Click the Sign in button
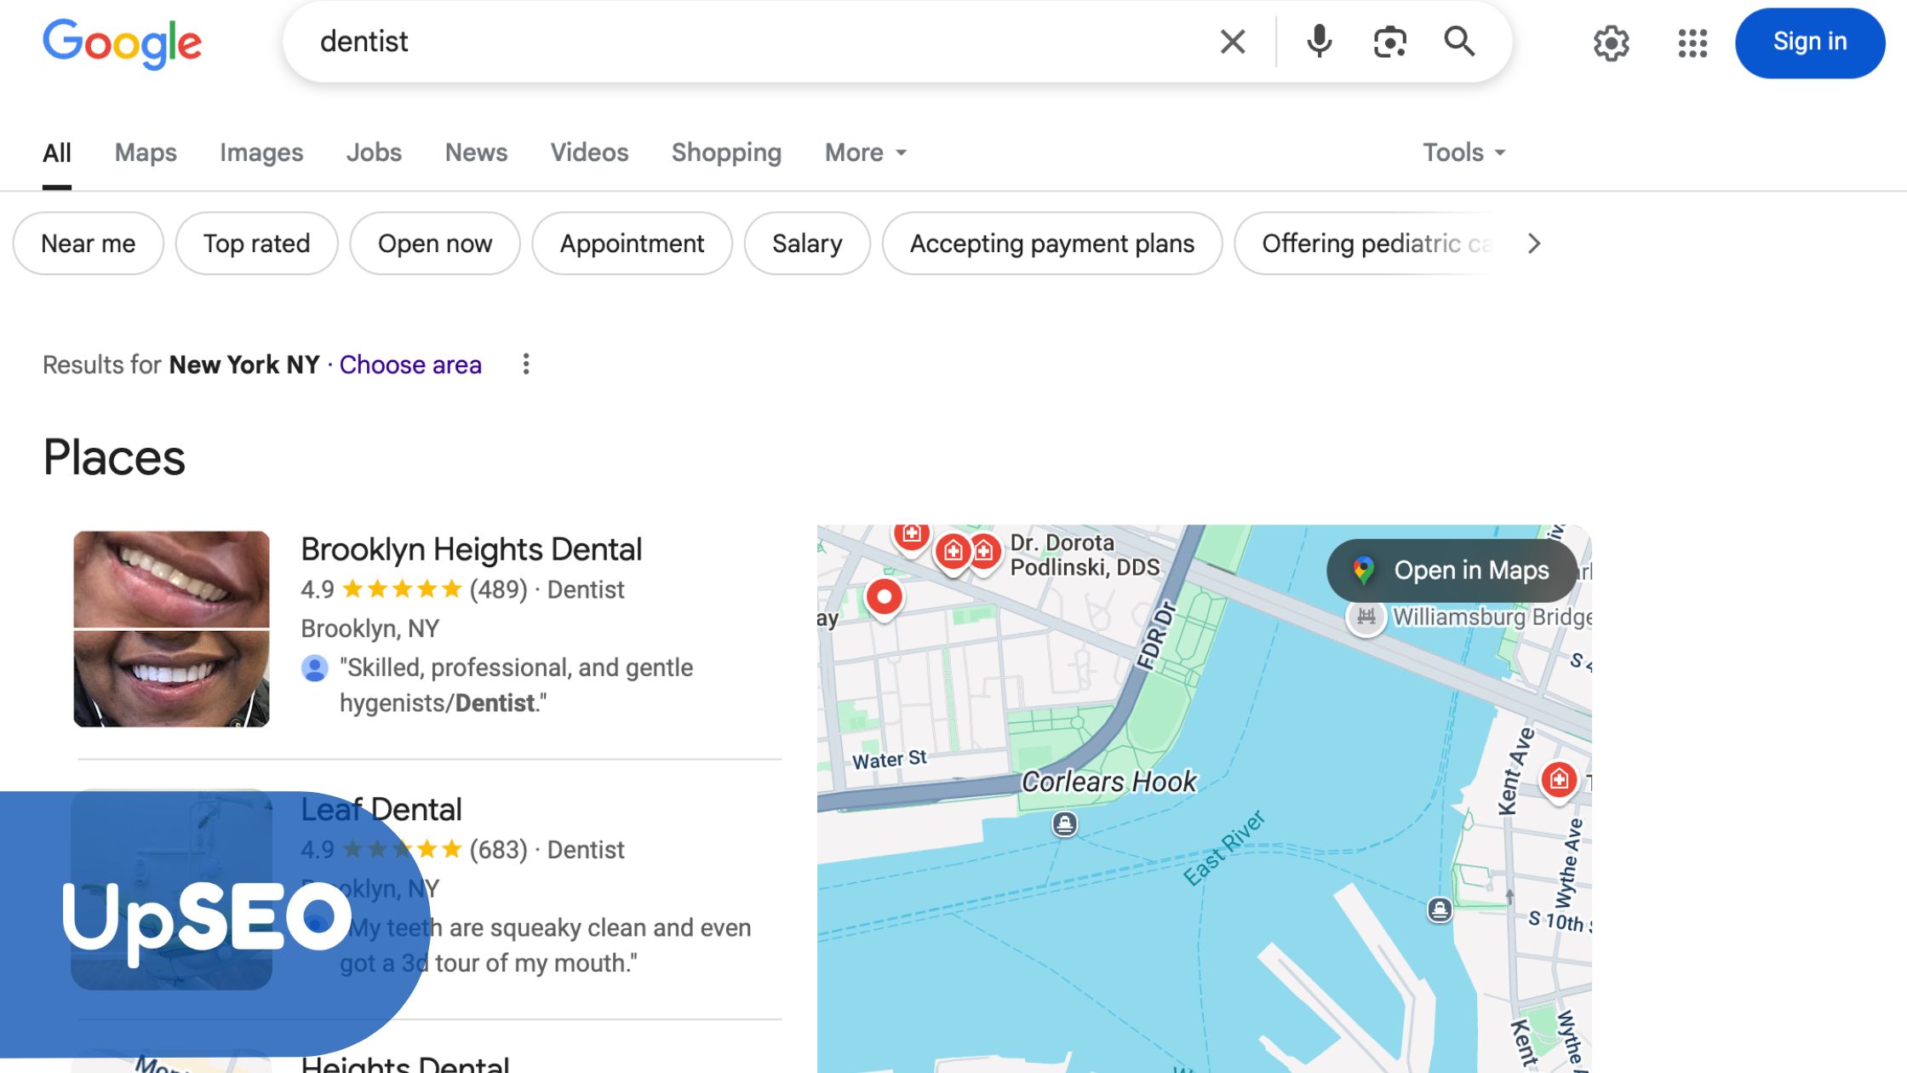The height and width of the screenshot is (1073, 1907). [1809, 43]
